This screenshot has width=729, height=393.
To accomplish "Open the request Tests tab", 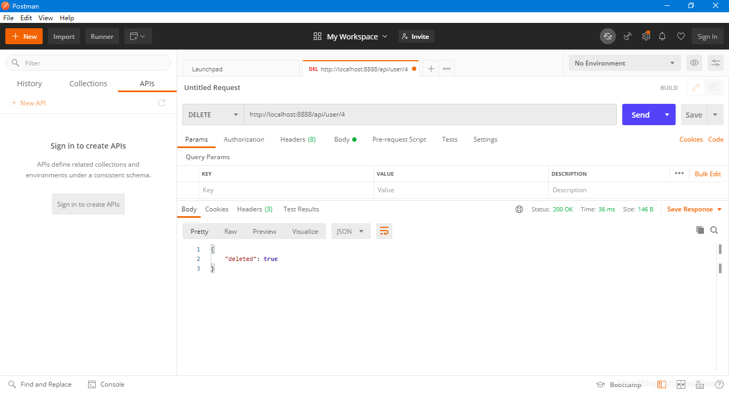I will click(x=450, y=140).
